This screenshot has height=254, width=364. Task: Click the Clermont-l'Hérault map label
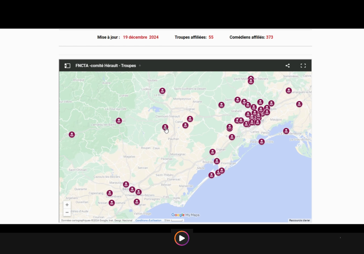click(x=168, y=117)
